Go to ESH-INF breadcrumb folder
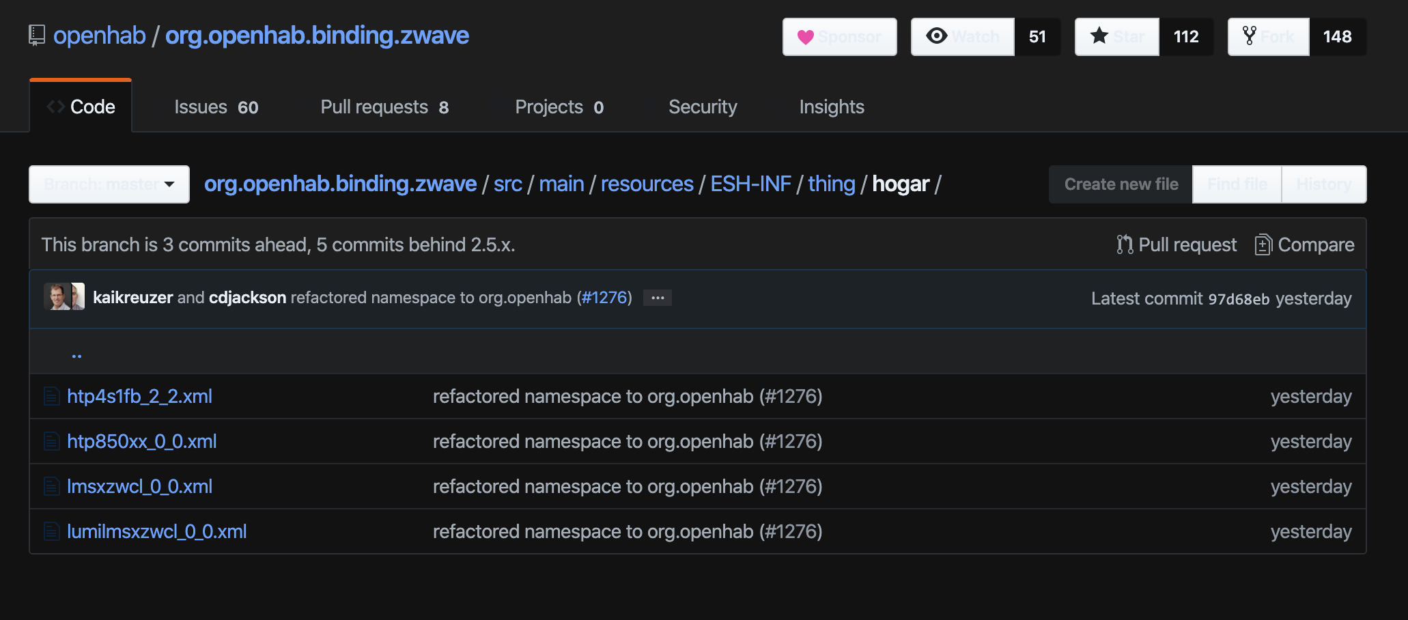 750,184
